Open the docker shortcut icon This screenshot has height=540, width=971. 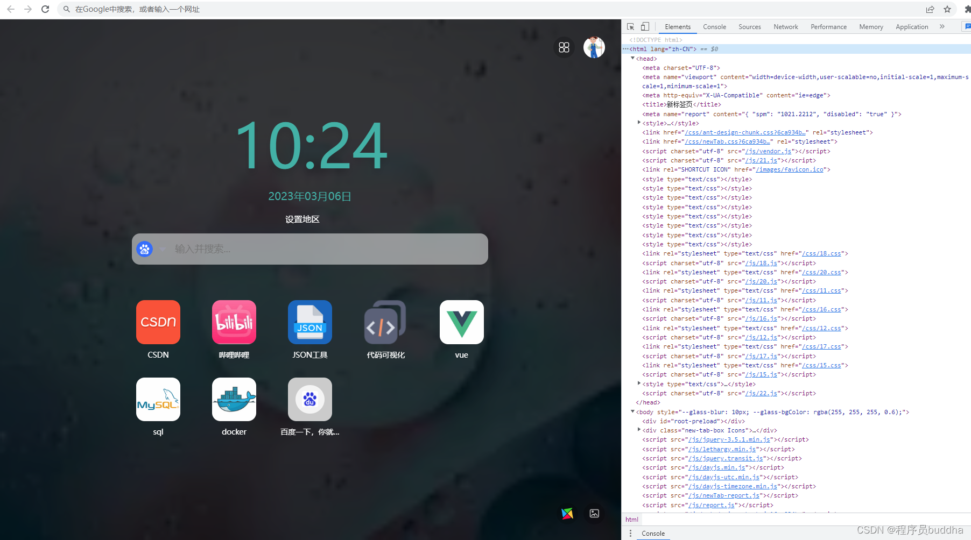[234, 399]
